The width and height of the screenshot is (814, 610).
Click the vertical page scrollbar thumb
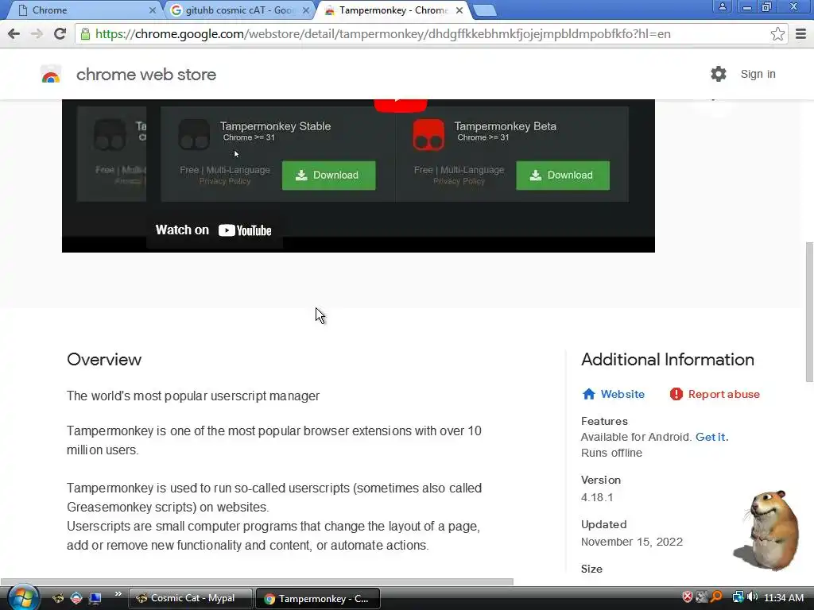808,311
